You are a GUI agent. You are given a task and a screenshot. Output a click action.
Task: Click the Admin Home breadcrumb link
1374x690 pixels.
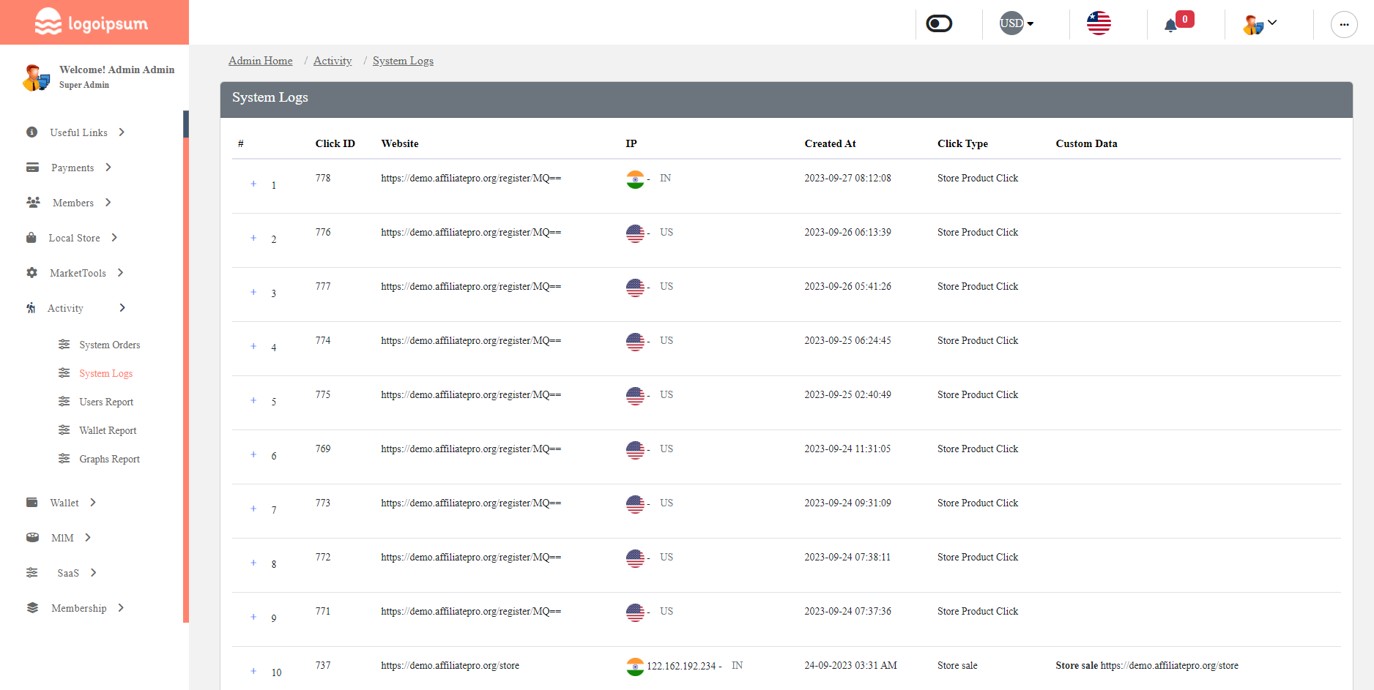tap(260, 61)
